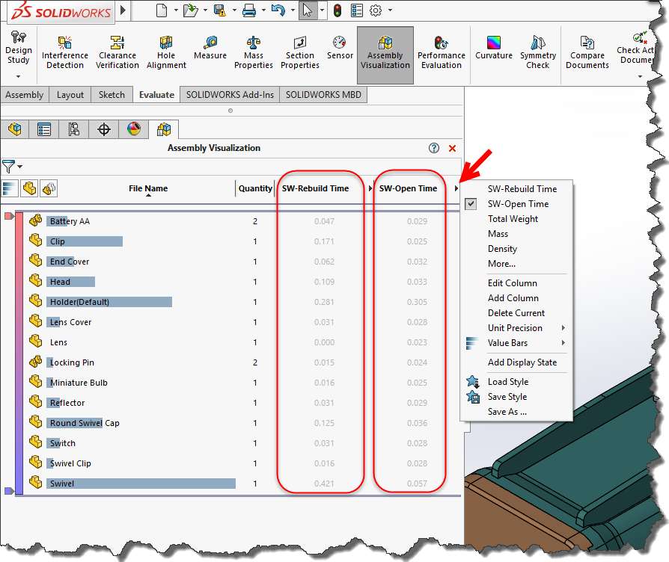Click the top red slider marker
This screenshot has width=669, height=562.
(x=10, y=216)
